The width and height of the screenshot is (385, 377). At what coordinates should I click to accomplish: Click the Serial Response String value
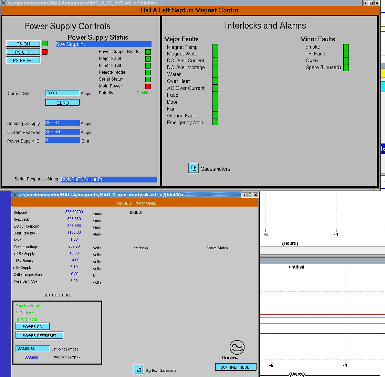pos(108,179)
